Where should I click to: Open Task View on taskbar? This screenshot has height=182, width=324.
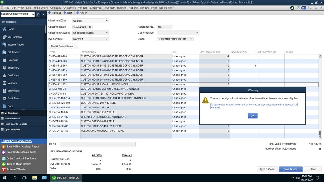24,178
